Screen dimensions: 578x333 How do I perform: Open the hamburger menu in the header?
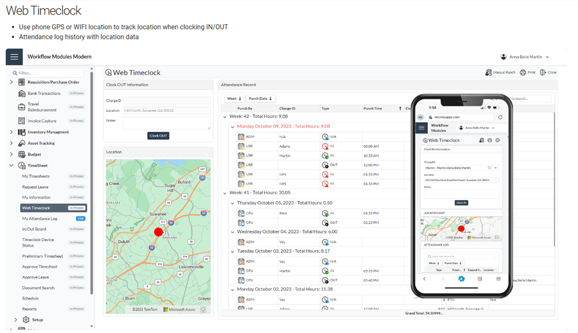pos(14,57)
